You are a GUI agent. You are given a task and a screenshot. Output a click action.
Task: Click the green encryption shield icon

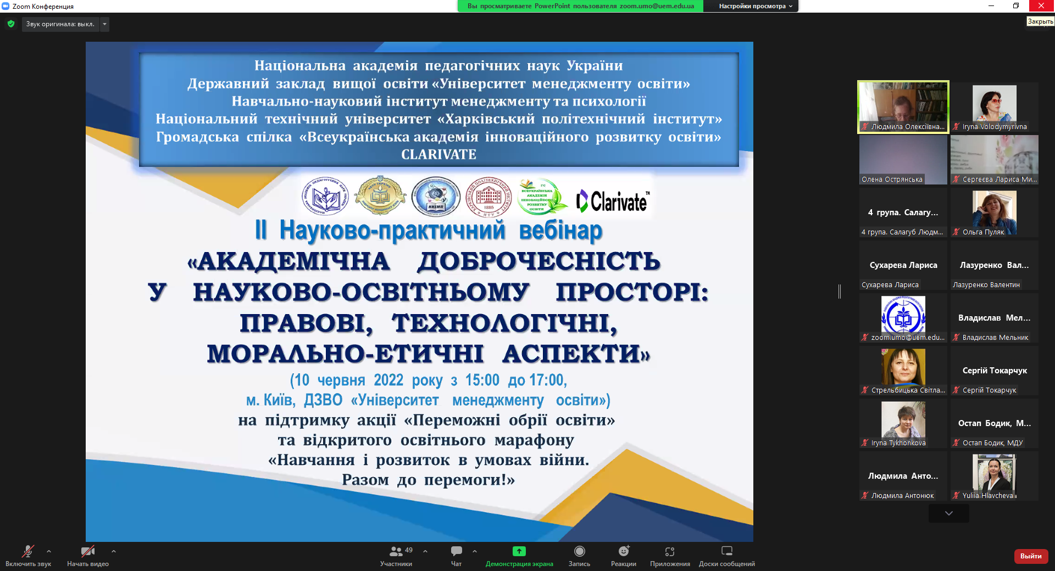click(x=11, y=24)
